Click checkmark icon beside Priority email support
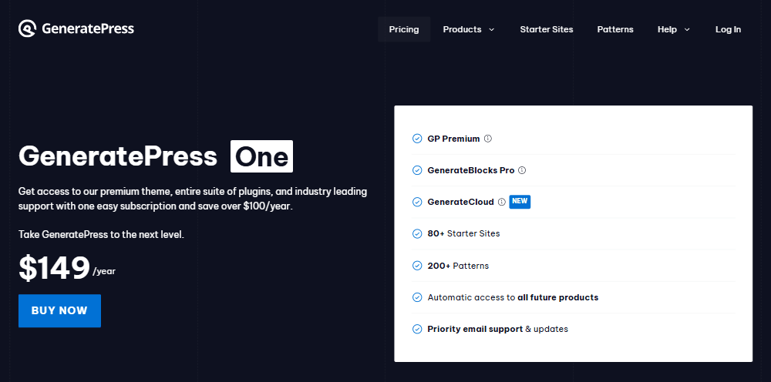 tap(418, 329)
